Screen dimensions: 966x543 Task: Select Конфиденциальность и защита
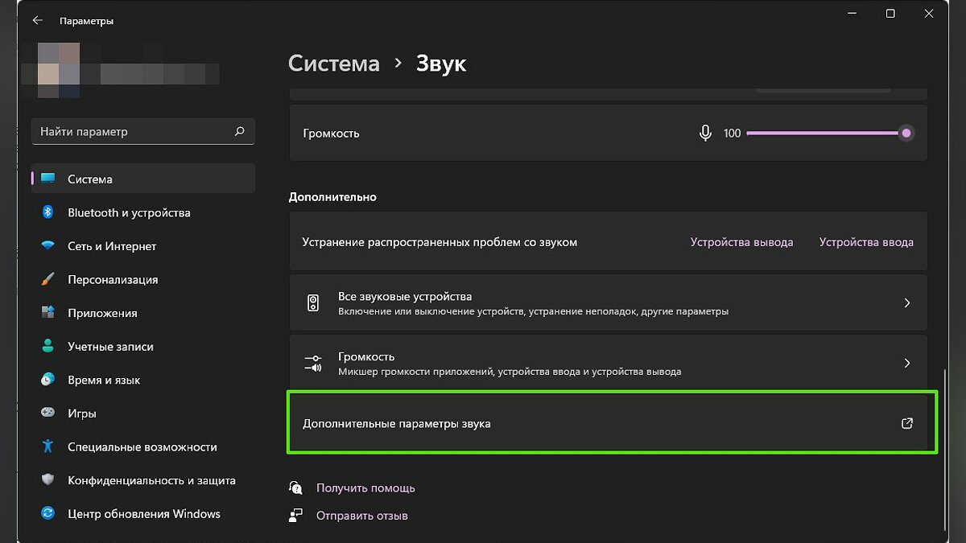(x=151, y=480)
